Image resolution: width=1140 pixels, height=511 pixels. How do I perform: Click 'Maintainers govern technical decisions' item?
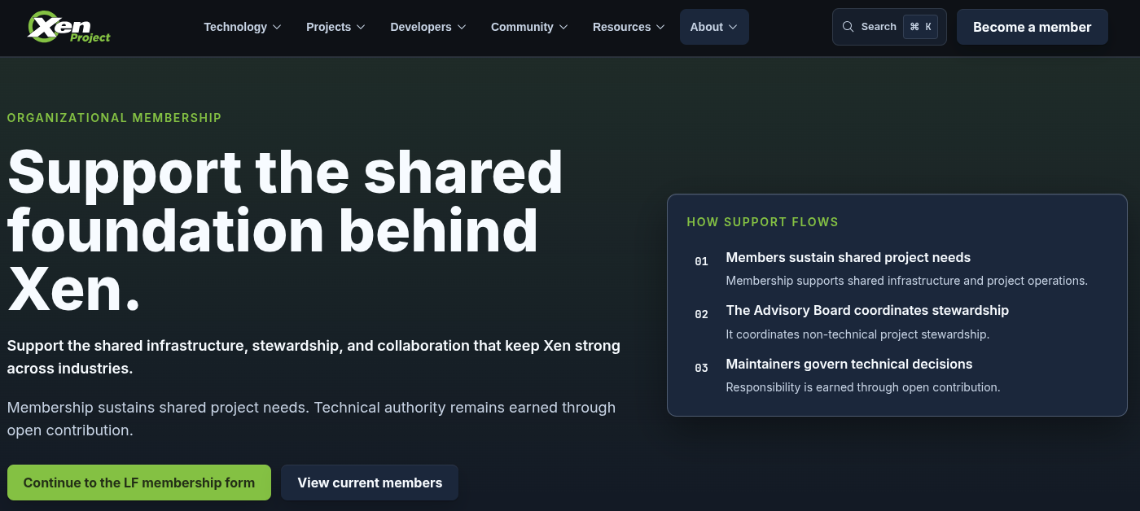(849, 364)
